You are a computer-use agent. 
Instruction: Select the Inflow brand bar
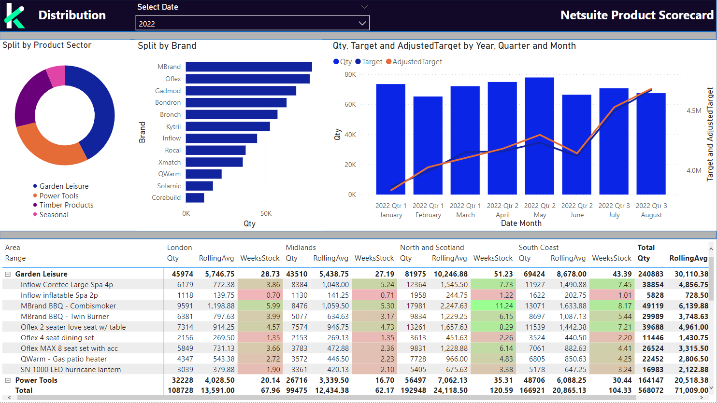click(221, 138)
